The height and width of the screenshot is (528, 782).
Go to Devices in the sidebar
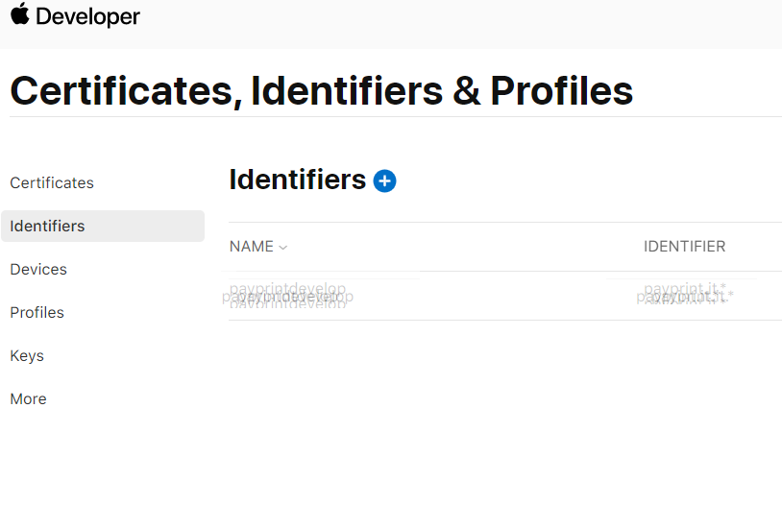(x=38, y=269)
